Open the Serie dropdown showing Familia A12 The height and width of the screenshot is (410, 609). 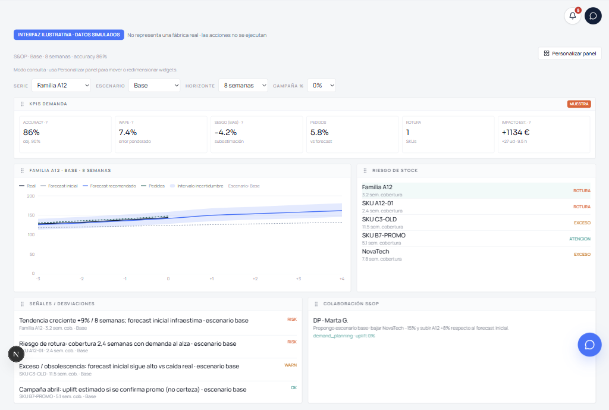click(x=61, y=86)
